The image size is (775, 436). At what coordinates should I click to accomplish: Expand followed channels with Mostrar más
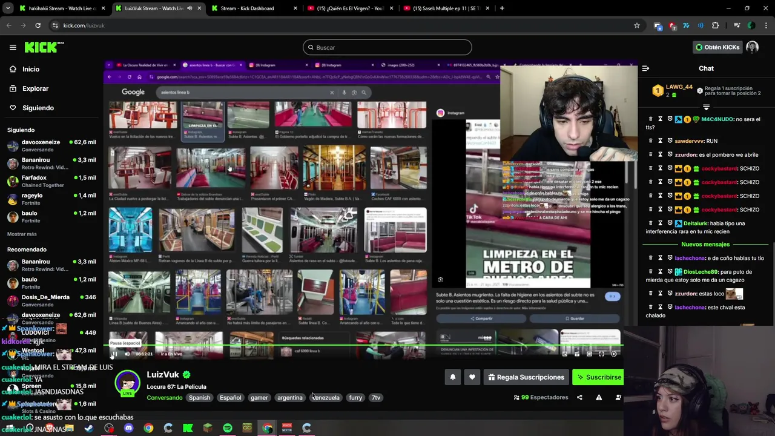[22, 234]
